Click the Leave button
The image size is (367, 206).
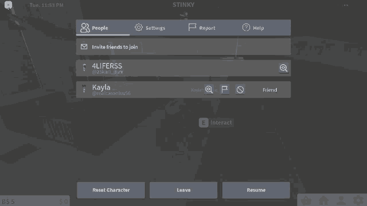tap(183, 190)
